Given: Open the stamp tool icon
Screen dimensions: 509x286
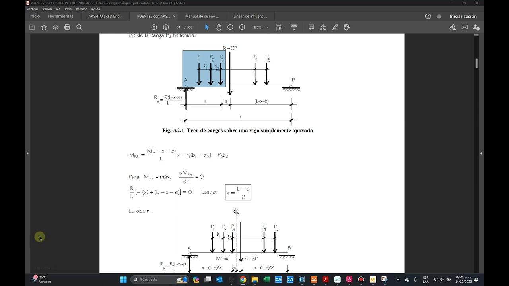Looking at the screenshot, I should [347, 27].
